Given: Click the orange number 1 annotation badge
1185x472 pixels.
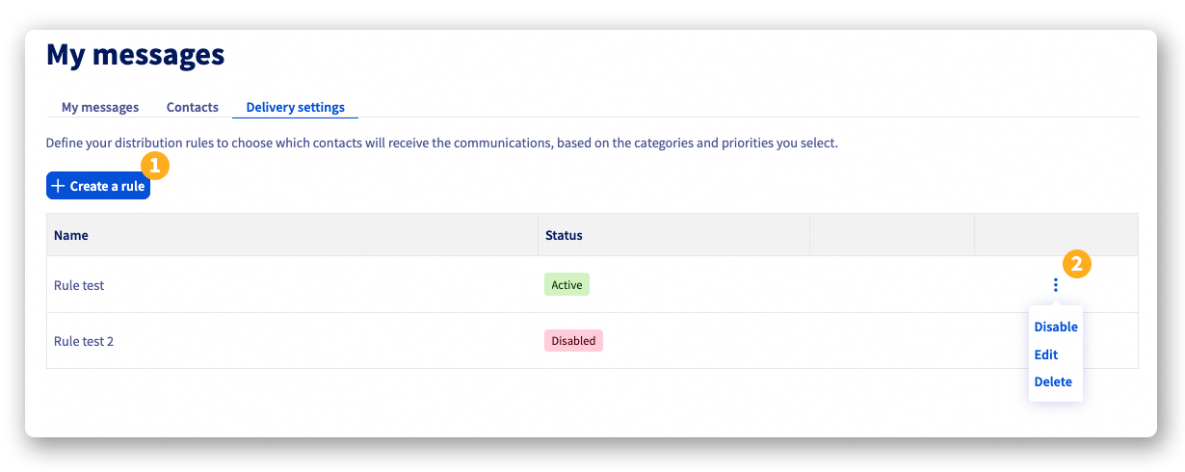Looking at the screenshot, I should click(x=155, y=166).
